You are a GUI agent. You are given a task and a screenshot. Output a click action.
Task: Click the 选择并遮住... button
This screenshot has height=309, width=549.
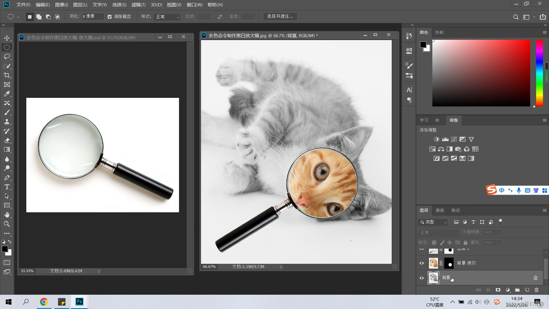pos(280,16)
